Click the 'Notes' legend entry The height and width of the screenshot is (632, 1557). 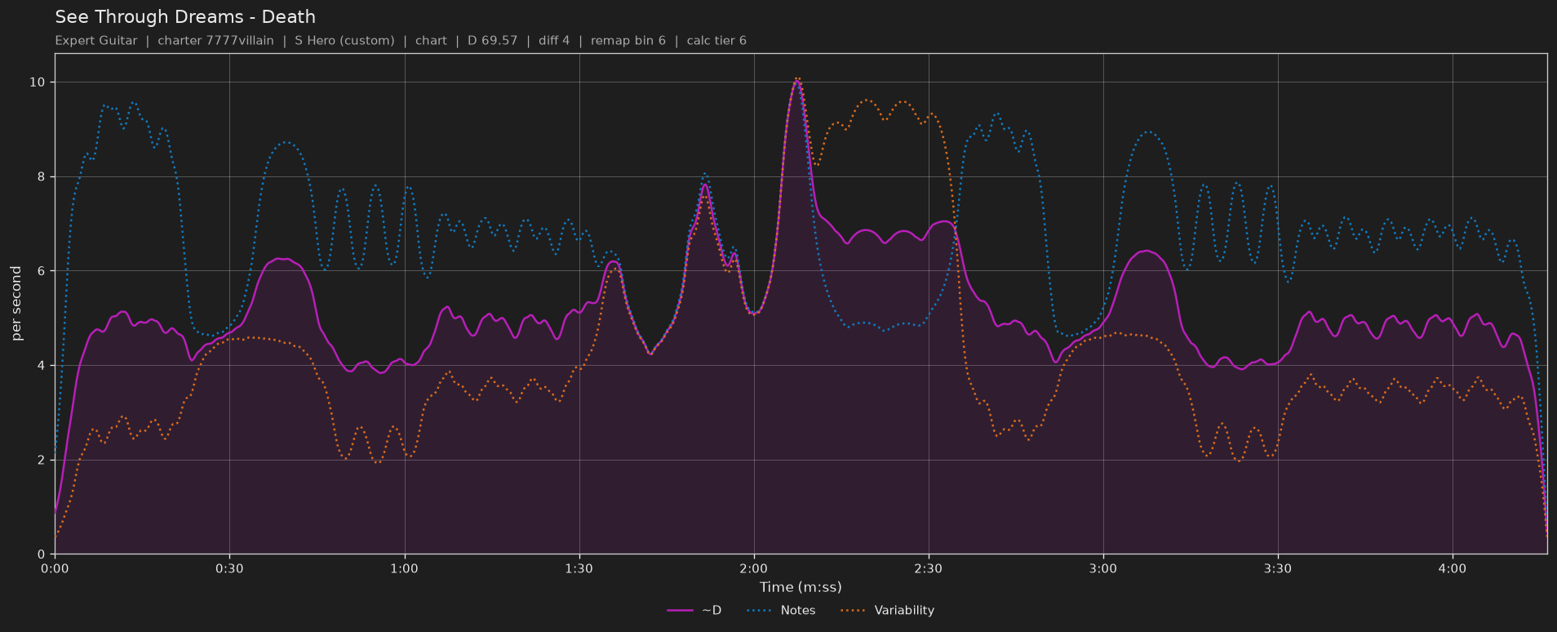click(x=781, y=610)
